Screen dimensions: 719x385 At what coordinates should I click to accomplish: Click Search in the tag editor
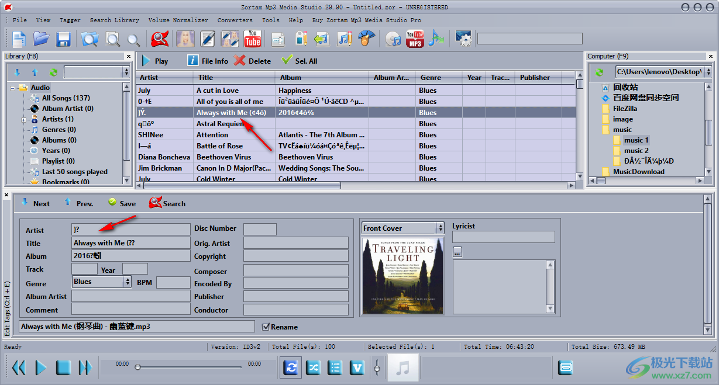(167, 203)
